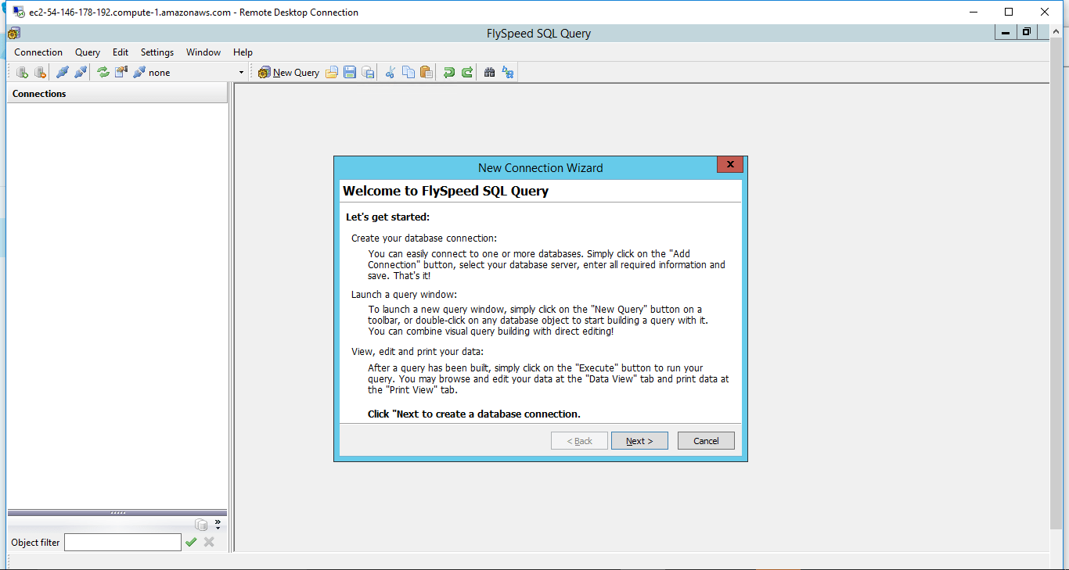Click the Undo arrow icon
This screenshot has width=1069, height=570.
point(448,72)
